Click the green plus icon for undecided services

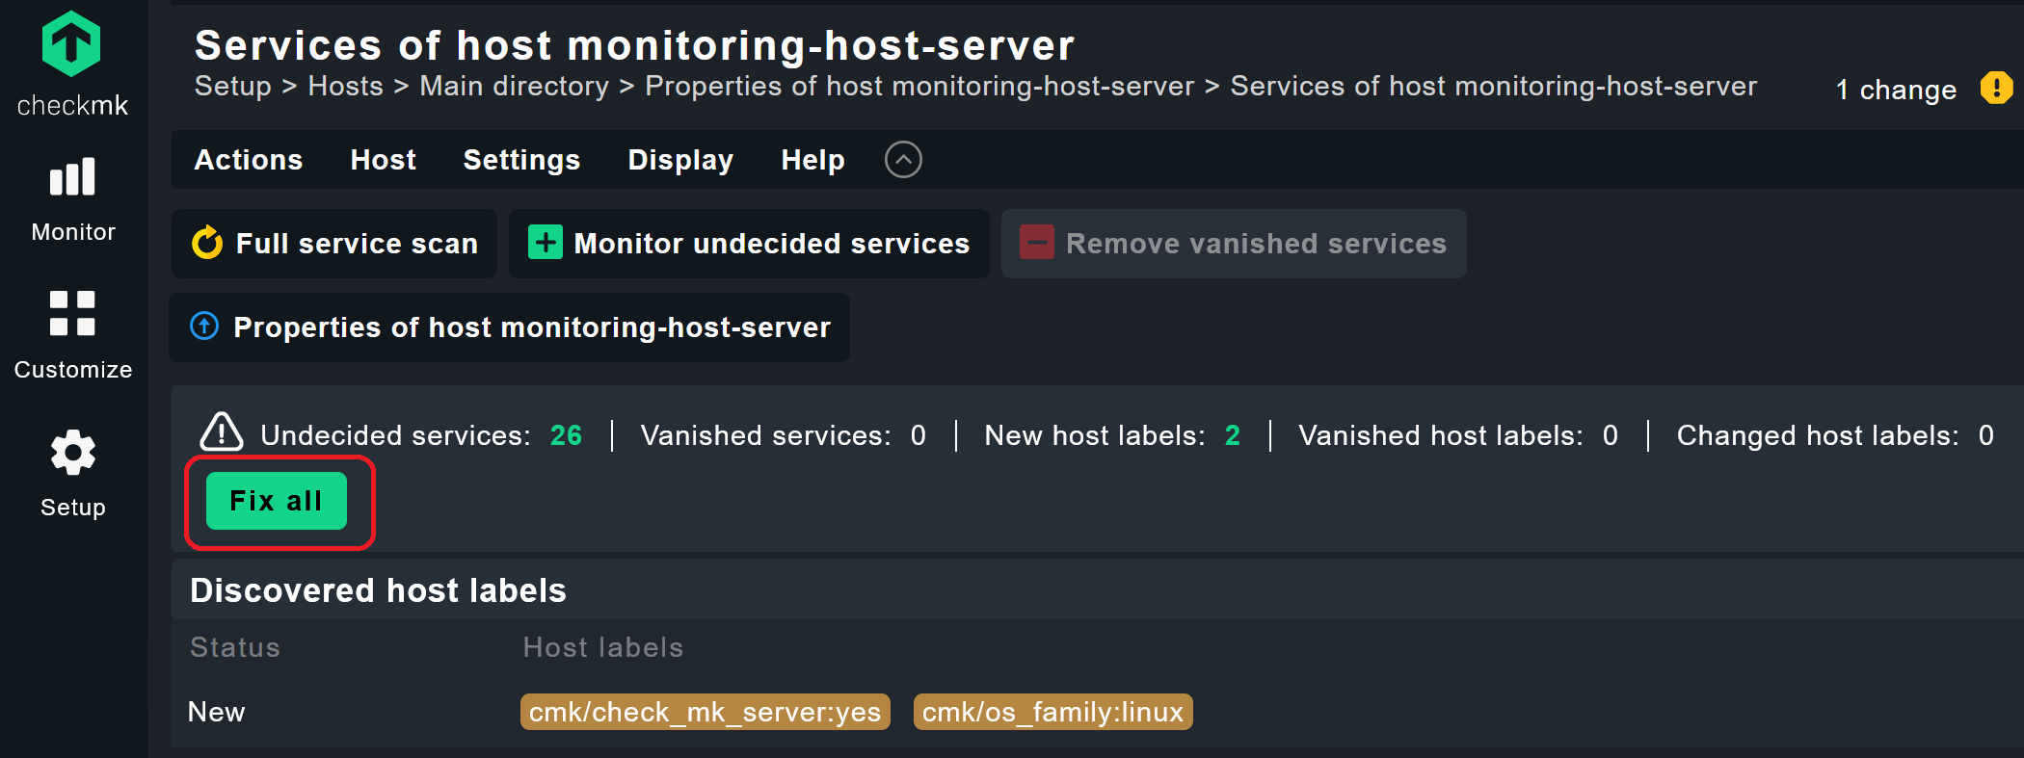(x=546, y=243)
